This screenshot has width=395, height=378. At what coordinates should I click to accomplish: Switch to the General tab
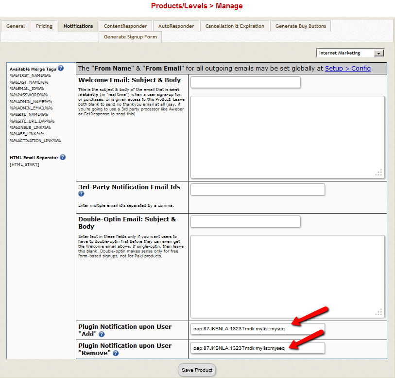(16, 26)
